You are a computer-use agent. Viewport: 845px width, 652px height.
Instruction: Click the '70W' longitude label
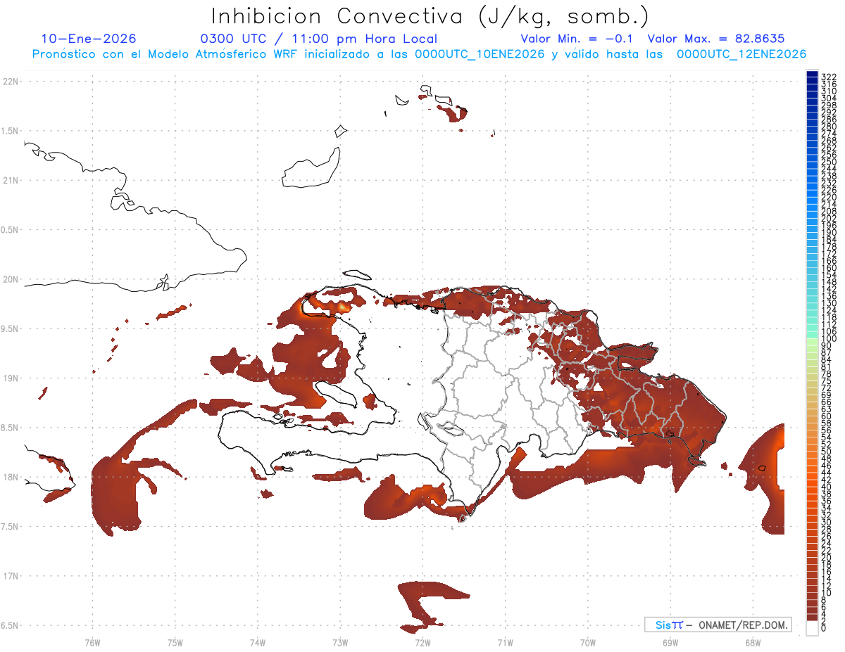587,642
